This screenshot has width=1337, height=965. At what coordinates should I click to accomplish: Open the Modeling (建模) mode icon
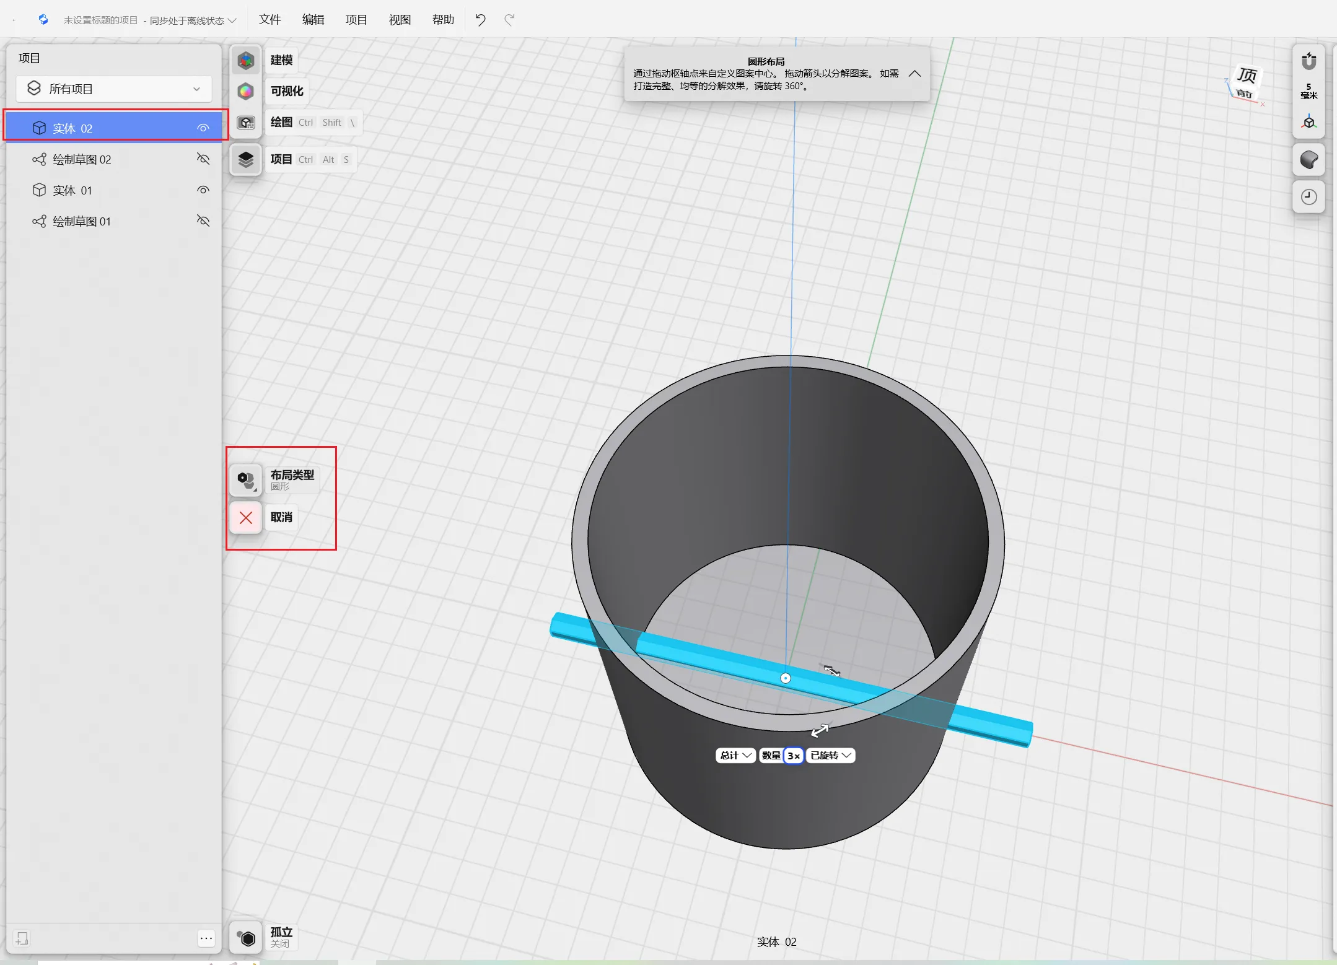(246, 60)
